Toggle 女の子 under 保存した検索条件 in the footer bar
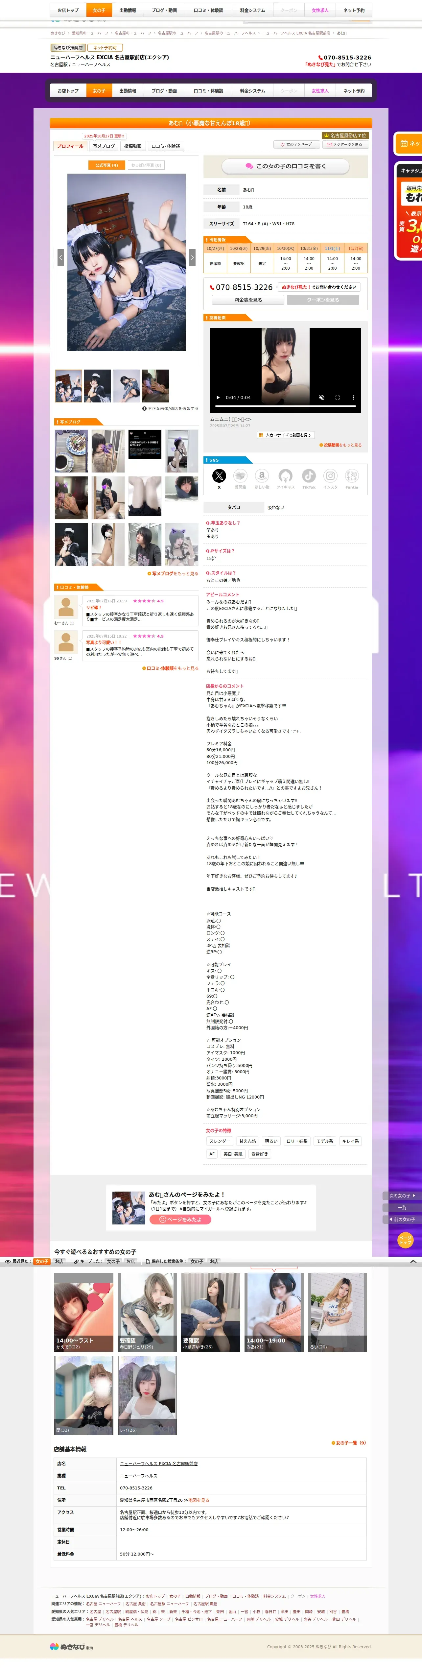This screenshot has height=1668, width=422. pos(197,1261)
